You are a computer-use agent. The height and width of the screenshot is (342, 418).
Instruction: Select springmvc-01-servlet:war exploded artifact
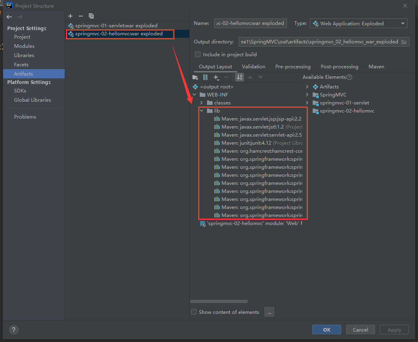coord(127,26)
